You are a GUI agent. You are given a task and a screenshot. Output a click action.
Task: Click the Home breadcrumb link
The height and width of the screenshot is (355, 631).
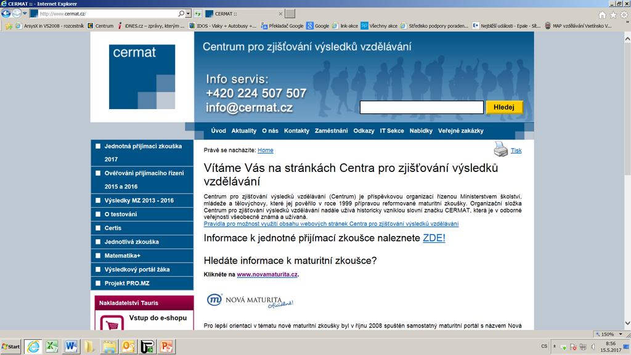265,150
